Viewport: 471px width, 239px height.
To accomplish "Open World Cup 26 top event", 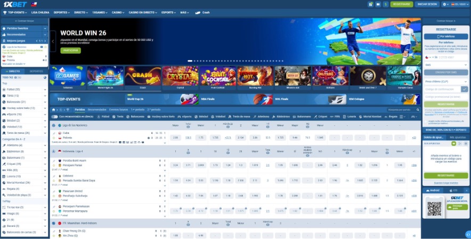I will pos(162,99).
